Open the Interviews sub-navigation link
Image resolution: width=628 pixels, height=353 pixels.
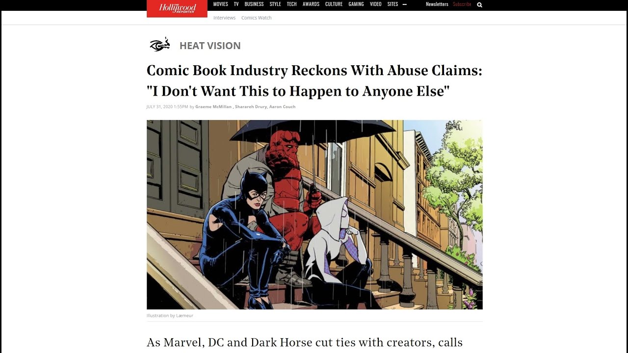[x=224, y=18]
